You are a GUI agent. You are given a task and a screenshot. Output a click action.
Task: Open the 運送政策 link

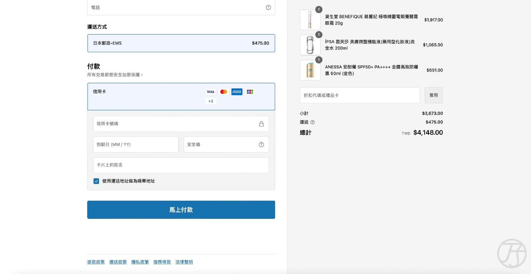tap(118, 262)
